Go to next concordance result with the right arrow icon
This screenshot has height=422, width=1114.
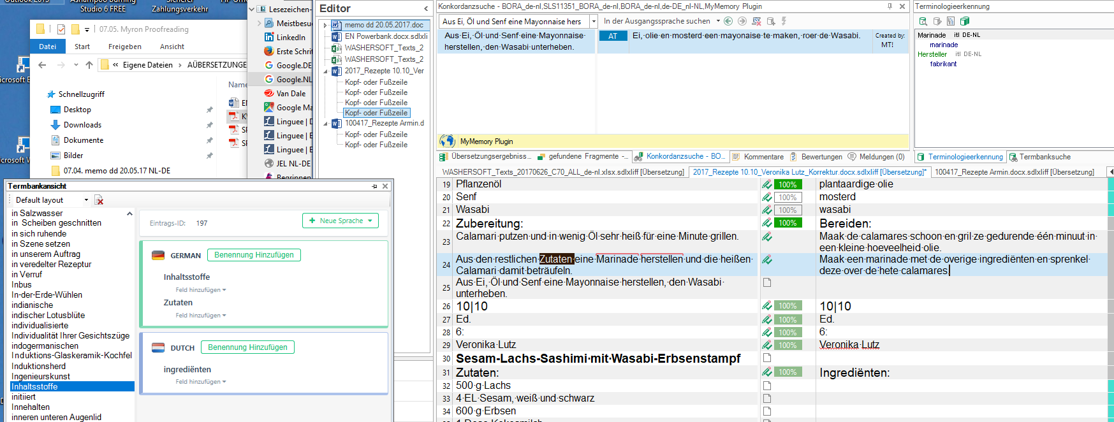tap(742, 21)
